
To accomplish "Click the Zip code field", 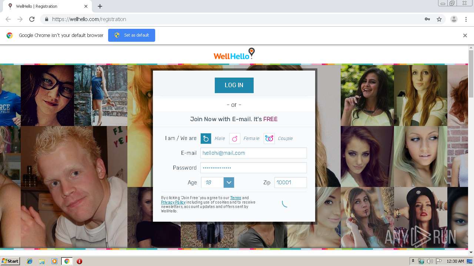I will (291, 183).
